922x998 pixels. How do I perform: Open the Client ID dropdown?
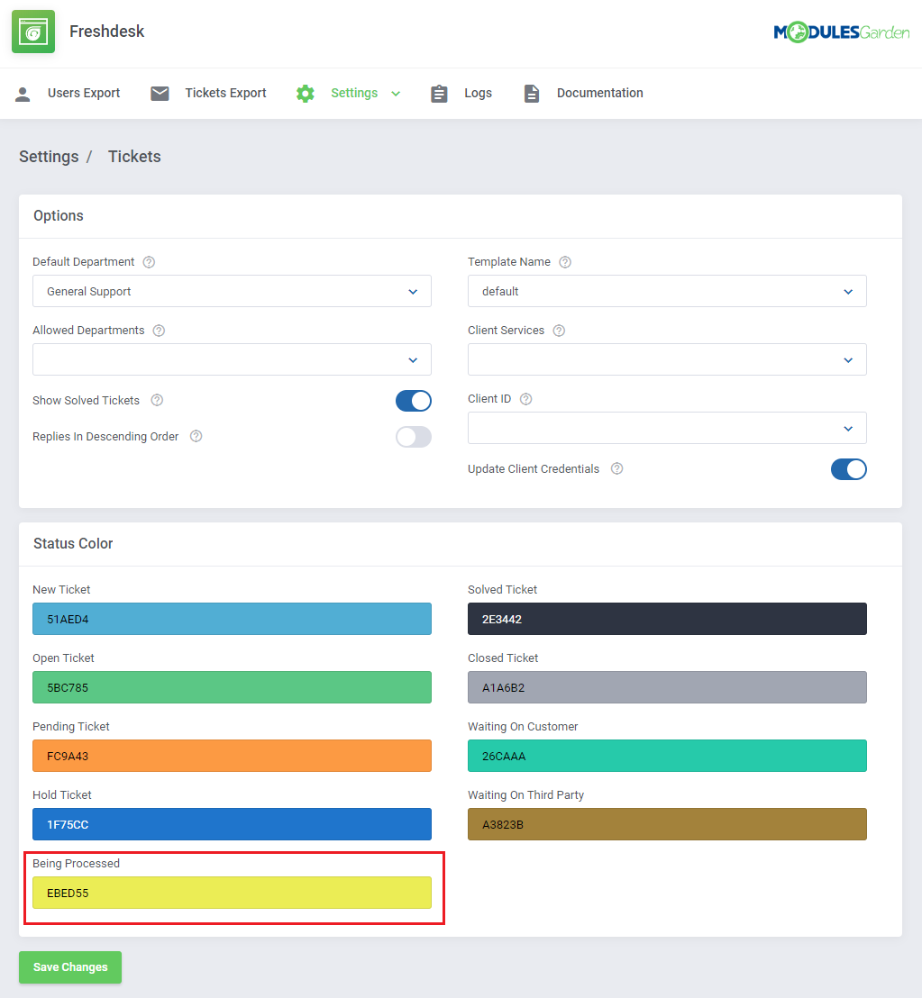(667, 428)
